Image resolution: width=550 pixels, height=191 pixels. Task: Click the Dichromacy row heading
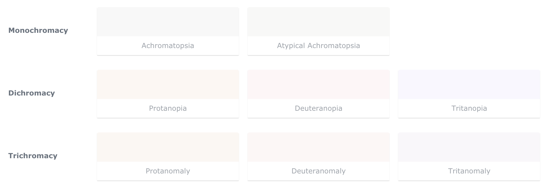click(31, 93)
